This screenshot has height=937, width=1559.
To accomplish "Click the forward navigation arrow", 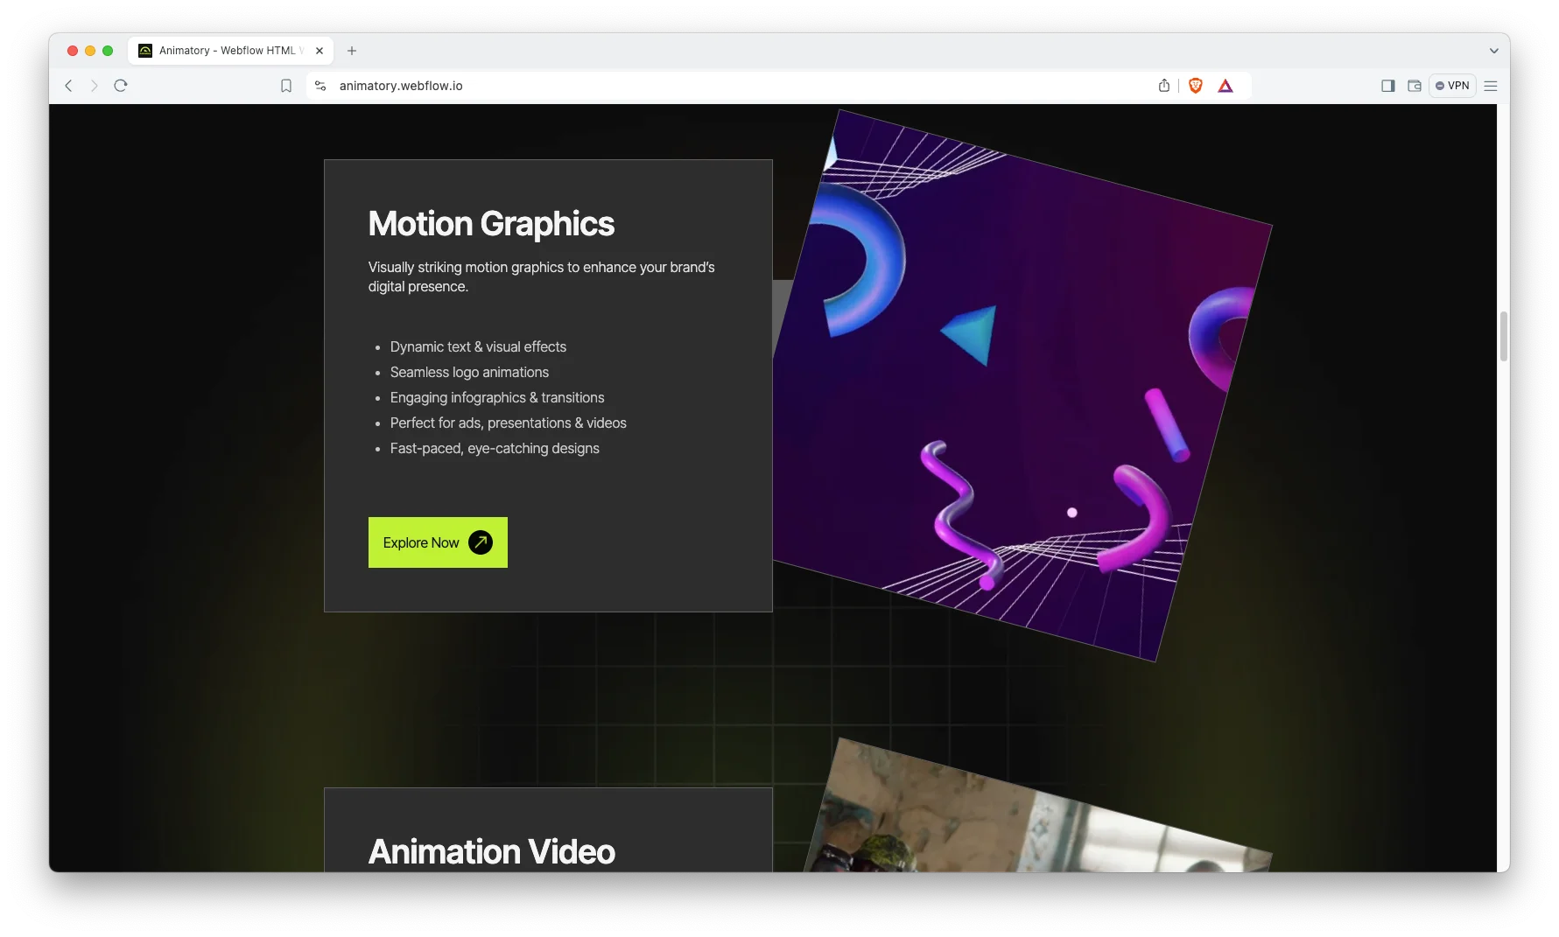I will (x=95, y=86).
